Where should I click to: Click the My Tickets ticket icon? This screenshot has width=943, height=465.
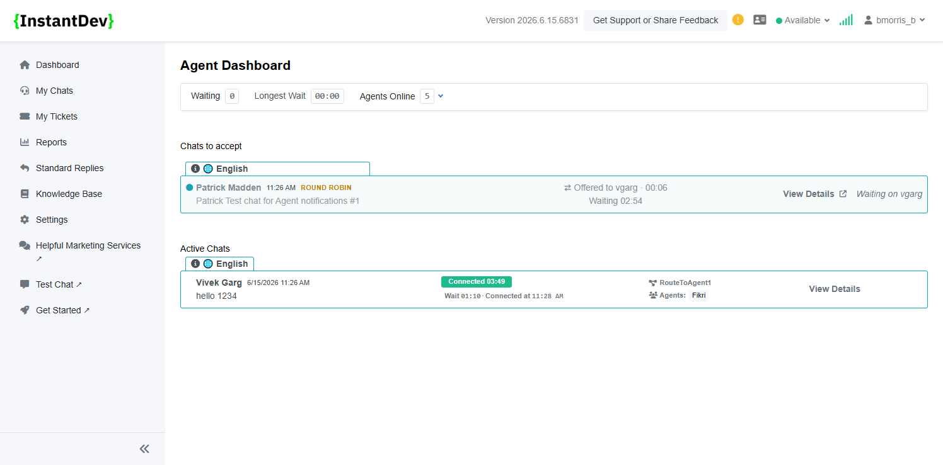pos(25,116)
